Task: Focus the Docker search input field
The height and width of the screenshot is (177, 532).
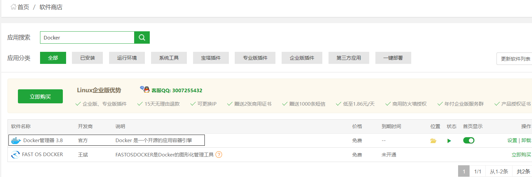Action: pos(87,37)
